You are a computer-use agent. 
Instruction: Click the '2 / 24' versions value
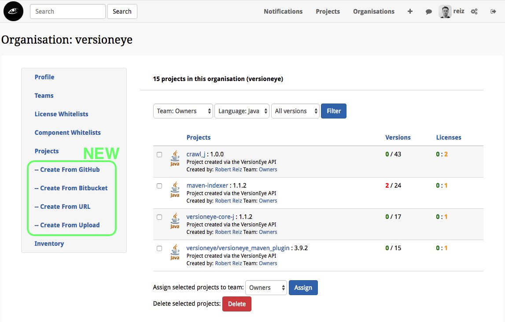393,185
